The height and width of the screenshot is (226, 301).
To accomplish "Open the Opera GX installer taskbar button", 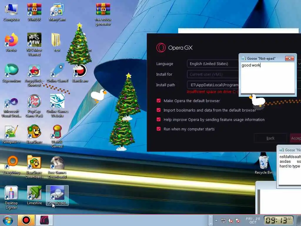I will click(44, 220).
